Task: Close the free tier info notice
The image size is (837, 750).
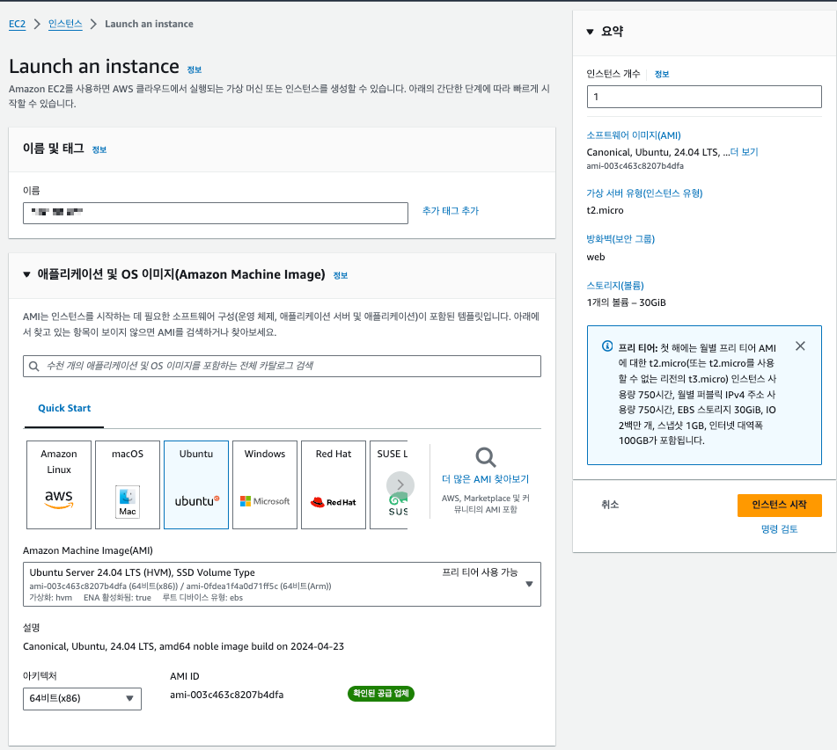Action: pos(800,346)
